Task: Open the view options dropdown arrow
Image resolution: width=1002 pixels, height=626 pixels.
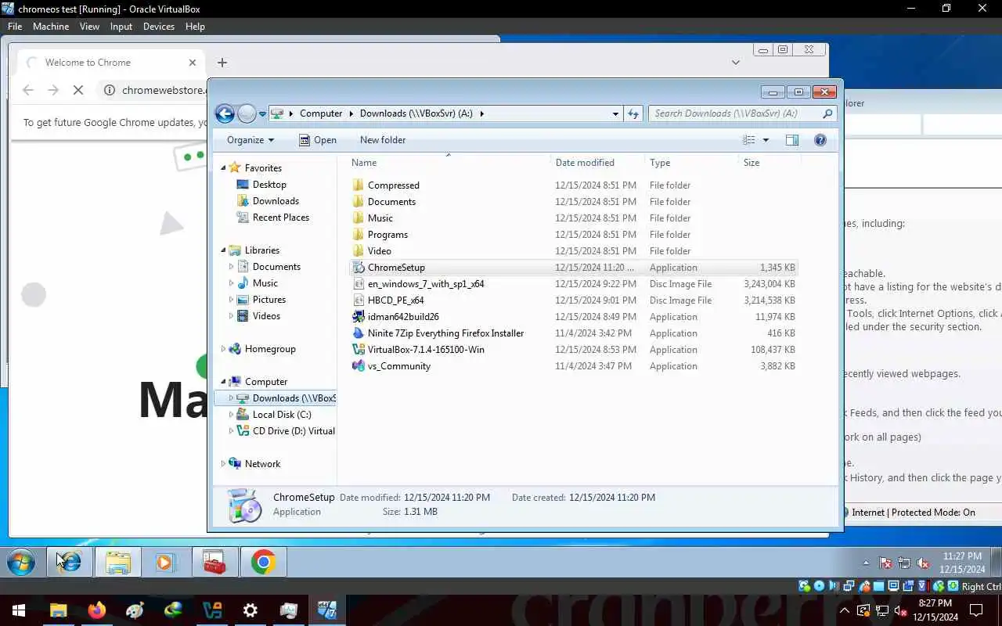Action: point(766,140)
